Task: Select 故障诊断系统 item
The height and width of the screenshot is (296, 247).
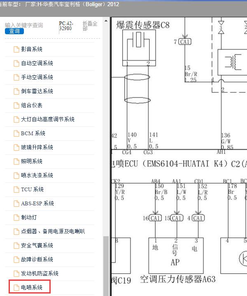Action: tap(37, 259)
